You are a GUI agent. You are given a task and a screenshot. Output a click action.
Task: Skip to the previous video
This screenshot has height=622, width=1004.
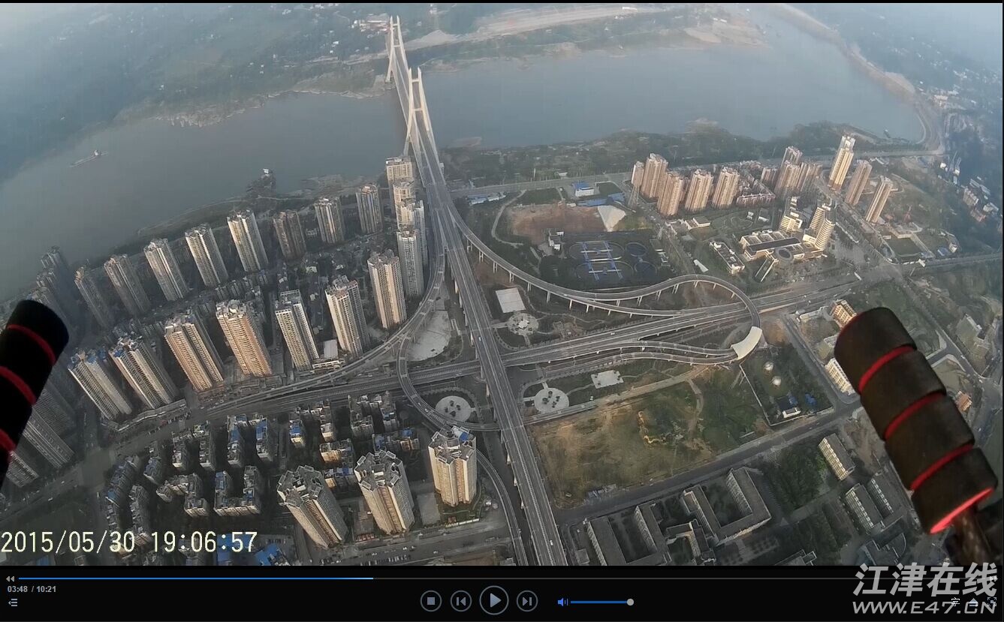tap(461, 601)
